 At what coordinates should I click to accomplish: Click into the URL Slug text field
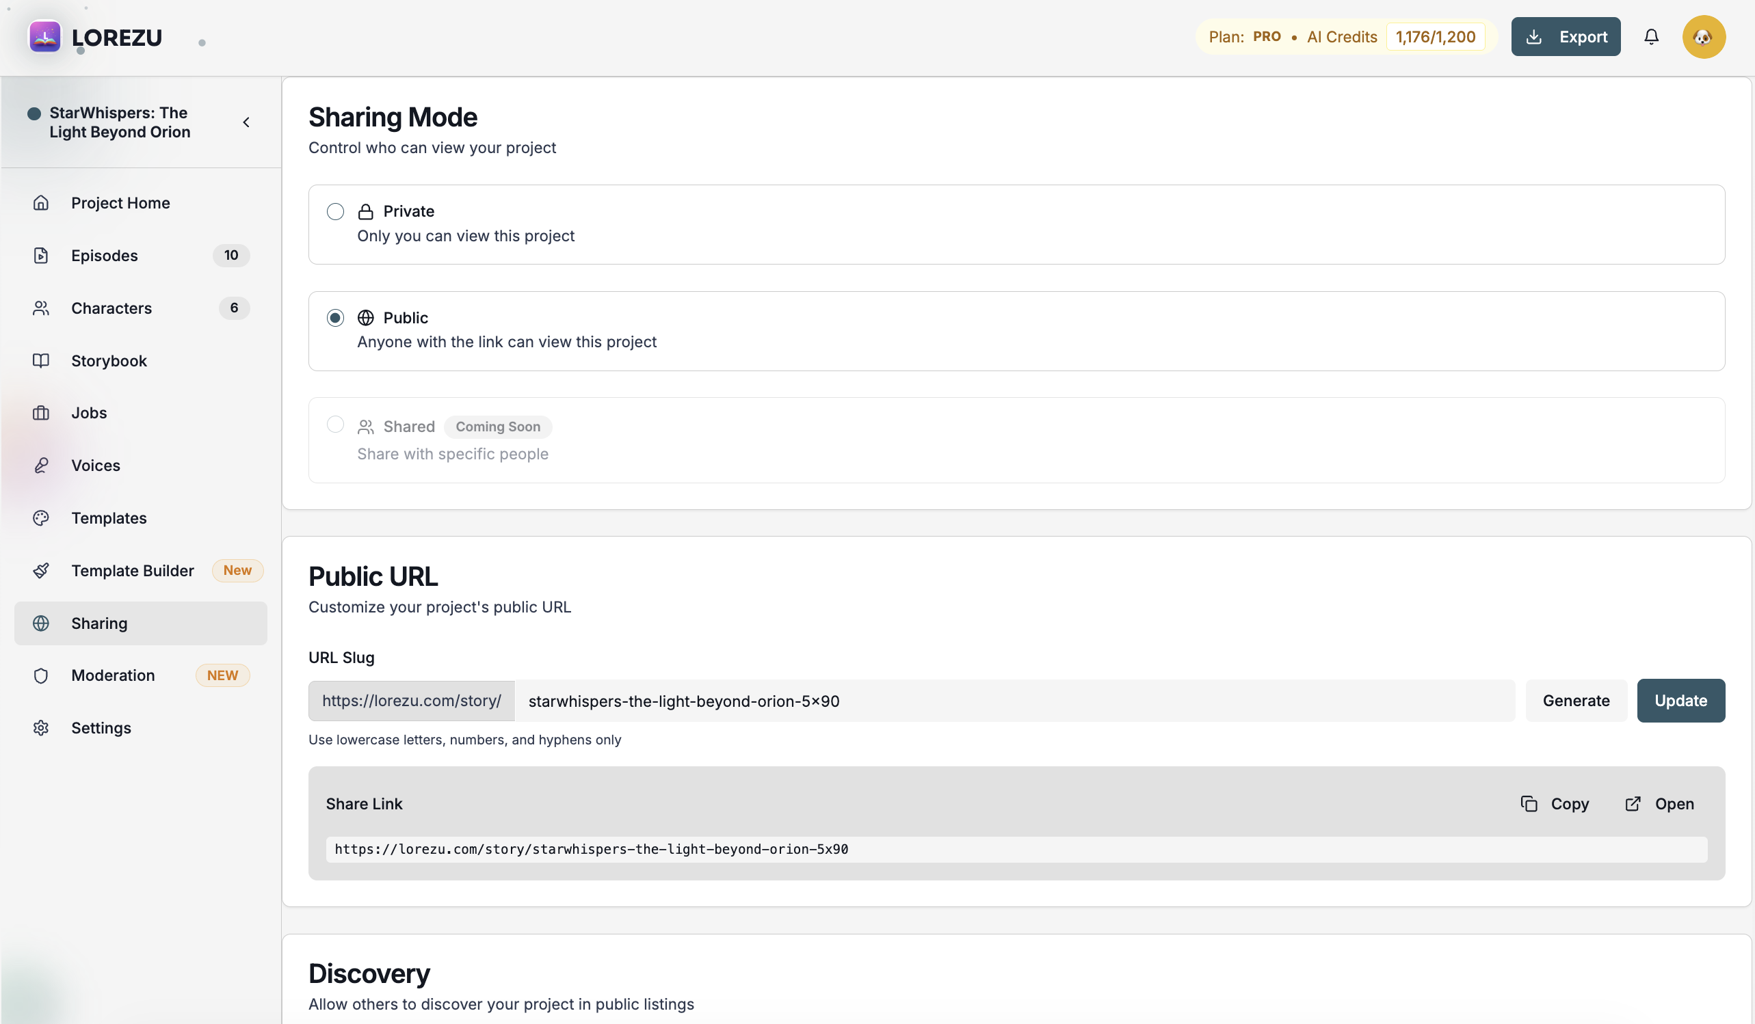[x=1014, y=700]
